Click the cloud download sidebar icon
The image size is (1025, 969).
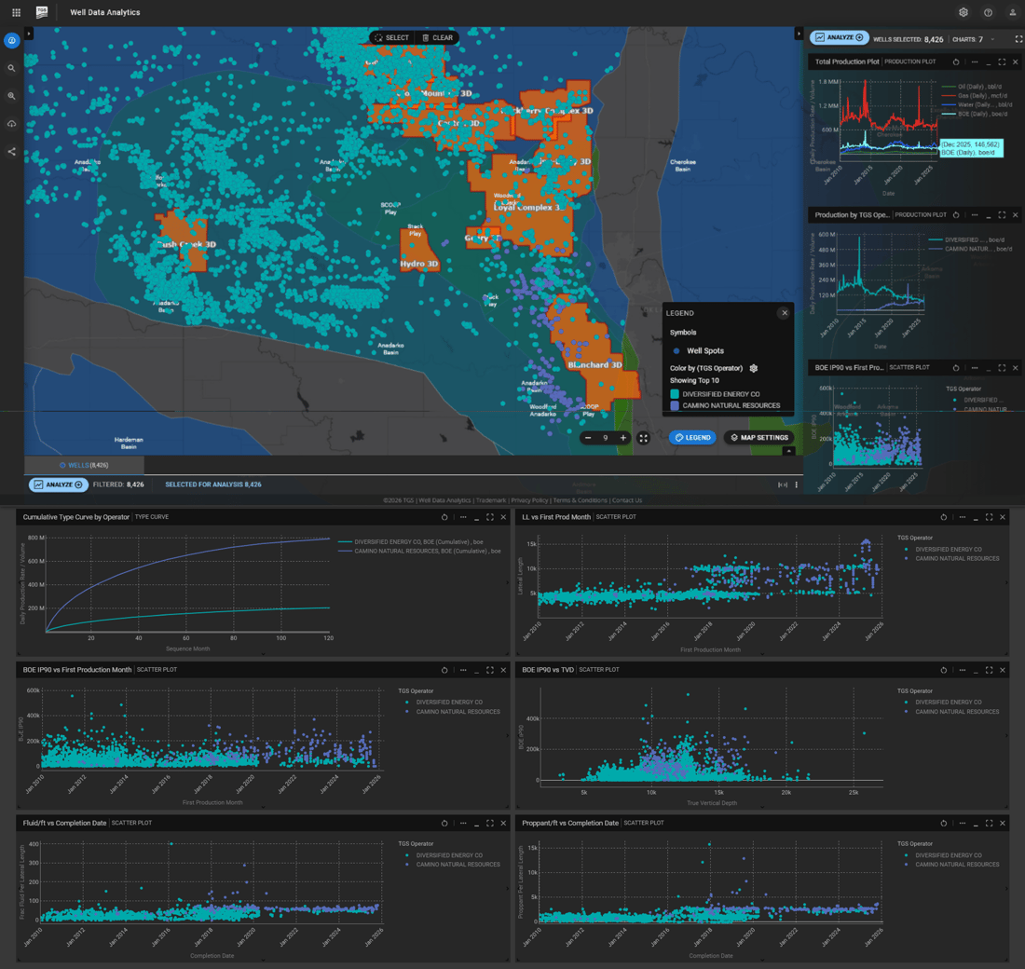12,124
